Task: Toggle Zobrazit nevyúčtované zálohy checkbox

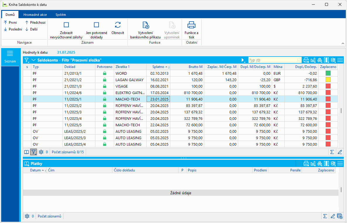Action: [x=66, y=25]
